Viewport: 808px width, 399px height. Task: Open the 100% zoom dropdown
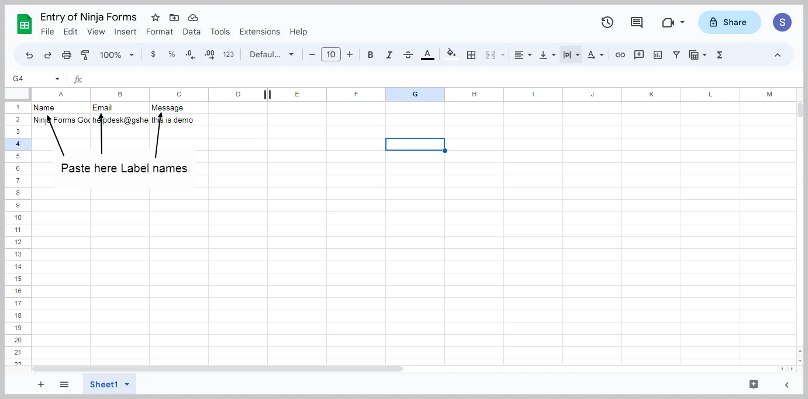click(x=116, y=55)
